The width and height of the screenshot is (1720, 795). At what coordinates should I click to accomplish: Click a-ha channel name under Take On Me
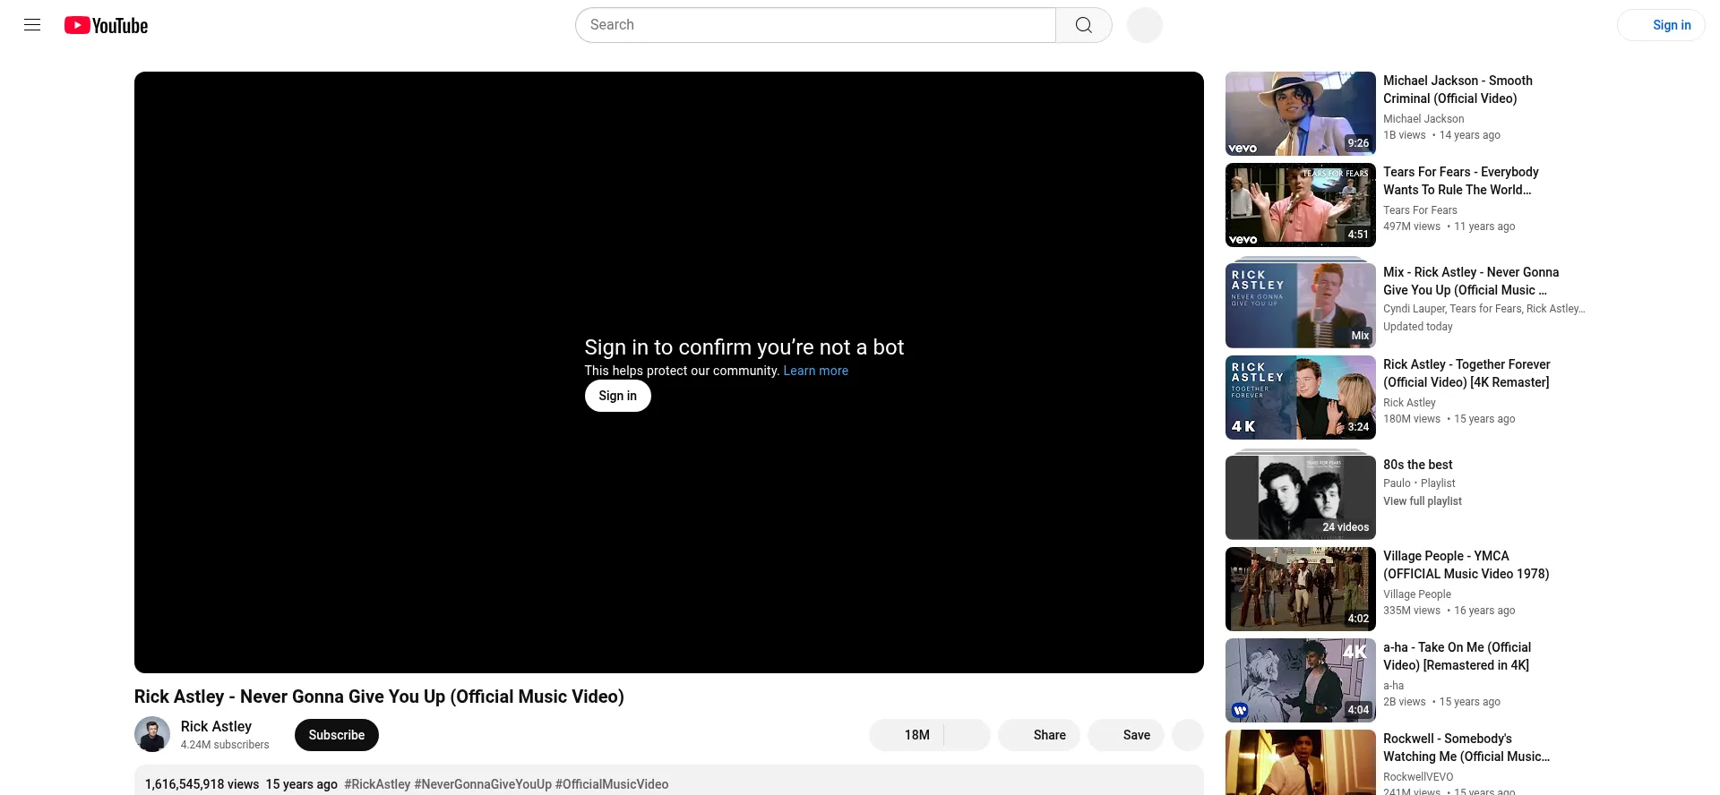(1393, 686)
